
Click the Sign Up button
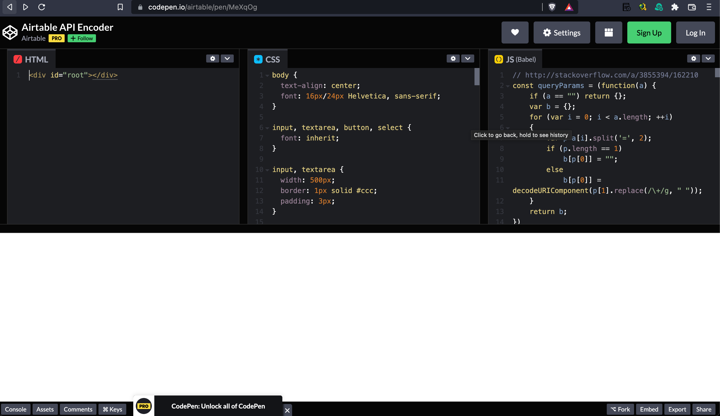tap(649, 32)
